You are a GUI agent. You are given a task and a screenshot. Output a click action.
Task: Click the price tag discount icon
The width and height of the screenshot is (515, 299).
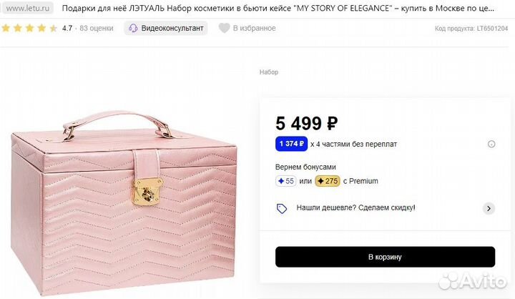point(282,208)
